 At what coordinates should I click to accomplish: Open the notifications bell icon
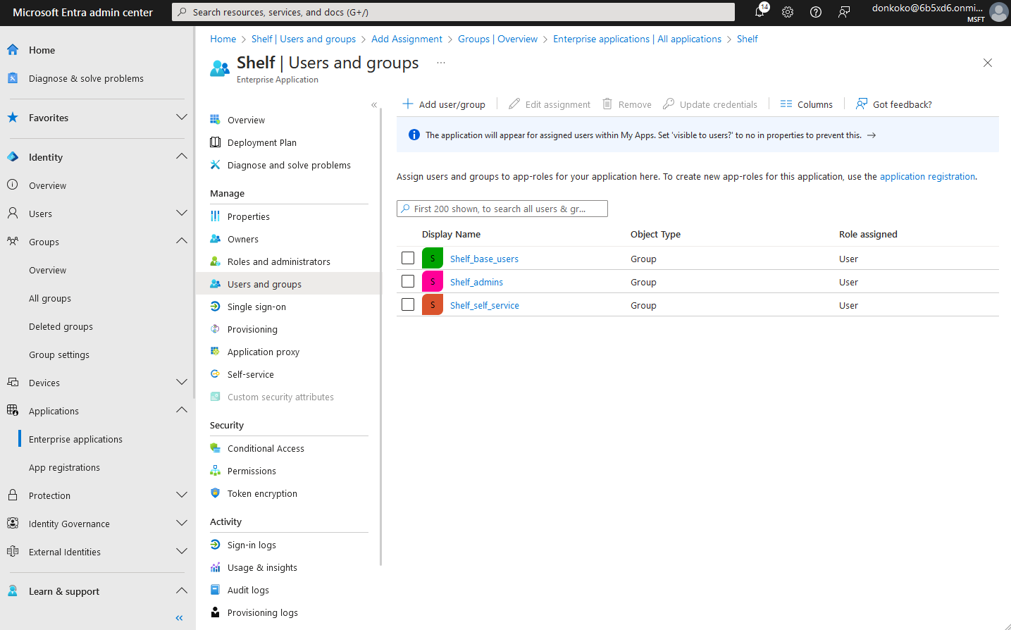(759, 12)
